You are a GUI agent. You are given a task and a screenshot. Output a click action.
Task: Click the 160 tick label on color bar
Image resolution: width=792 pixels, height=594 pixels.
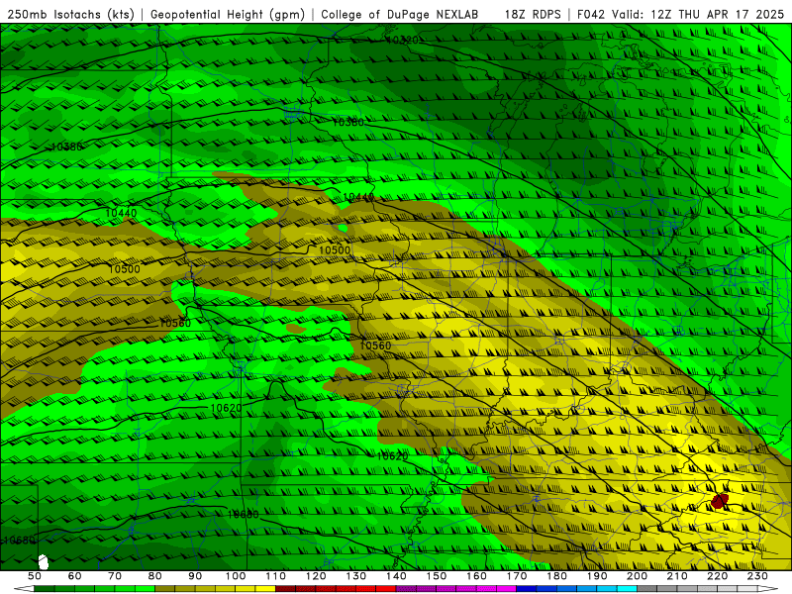pyautogui.click(x=476, y=576)
